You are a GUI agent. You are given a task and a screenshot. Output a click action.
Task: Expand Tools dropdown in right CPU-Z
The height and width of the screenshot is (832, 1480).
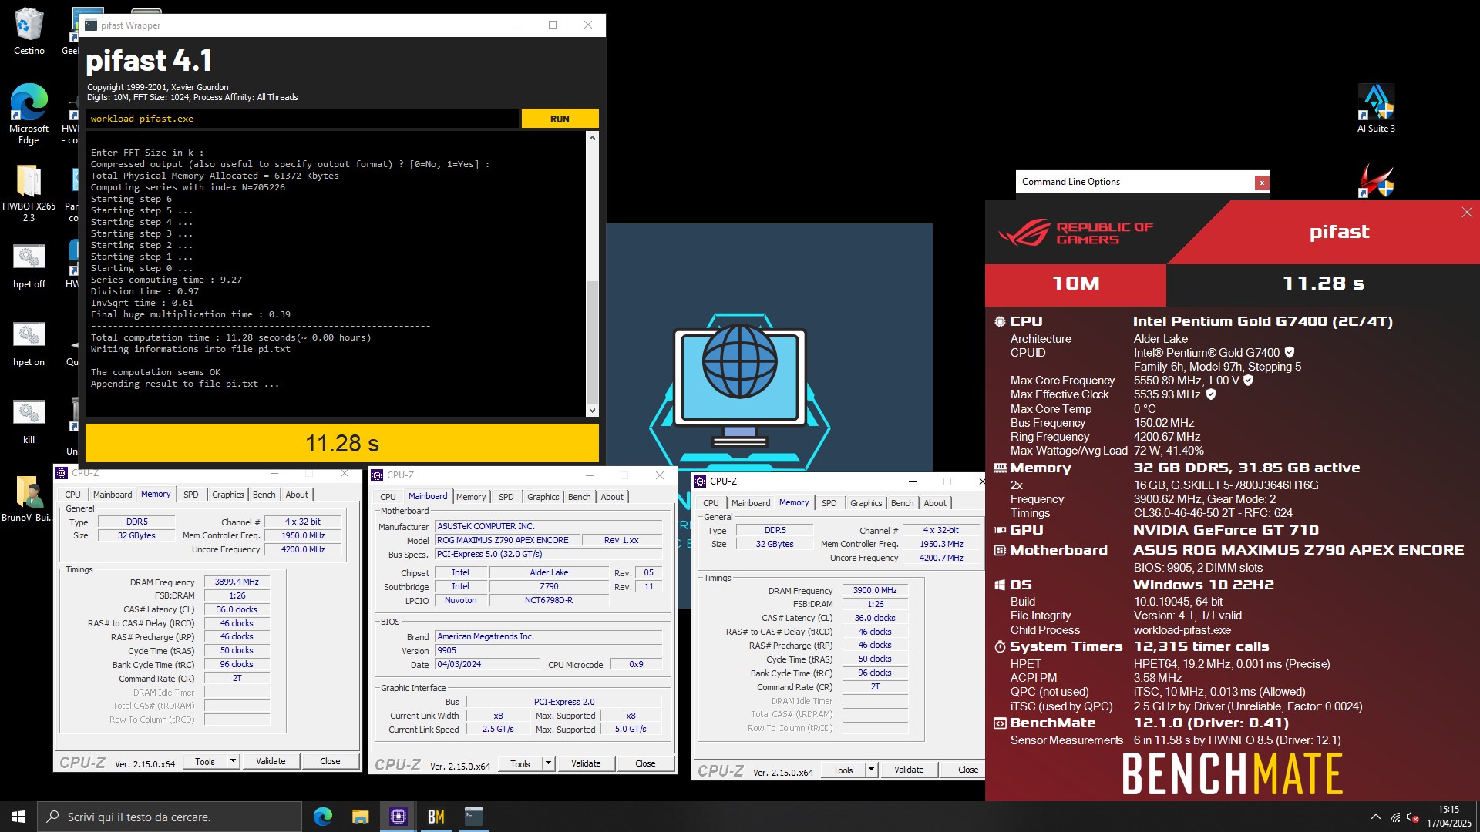tap(871, 770)
